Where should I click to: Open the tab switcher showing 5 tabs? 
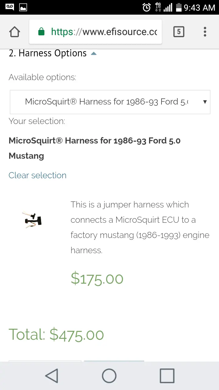pos(179,32)
